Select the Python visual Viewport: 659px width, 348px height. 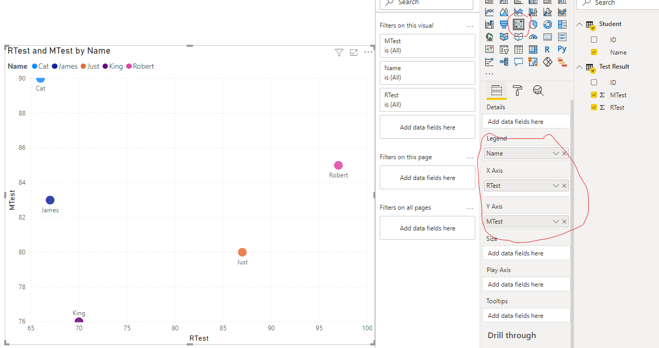562,49
